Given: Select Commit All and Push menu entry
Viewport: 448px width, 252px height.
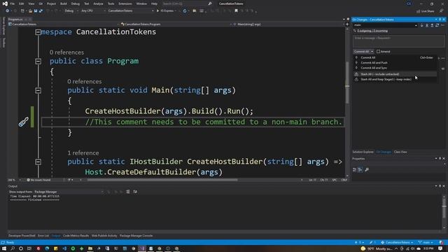Looking at the screenshot, I should tap(395, 62).
